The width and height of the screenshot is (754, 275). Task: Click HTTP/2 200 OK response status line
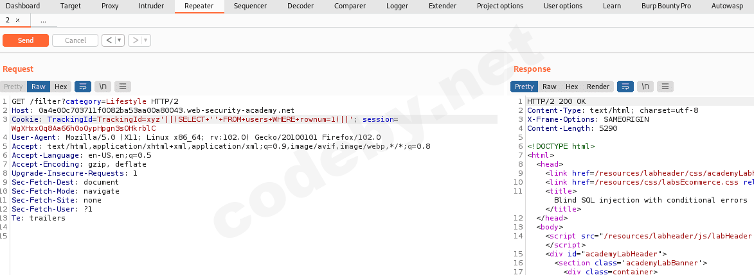[x=557, y=101]
